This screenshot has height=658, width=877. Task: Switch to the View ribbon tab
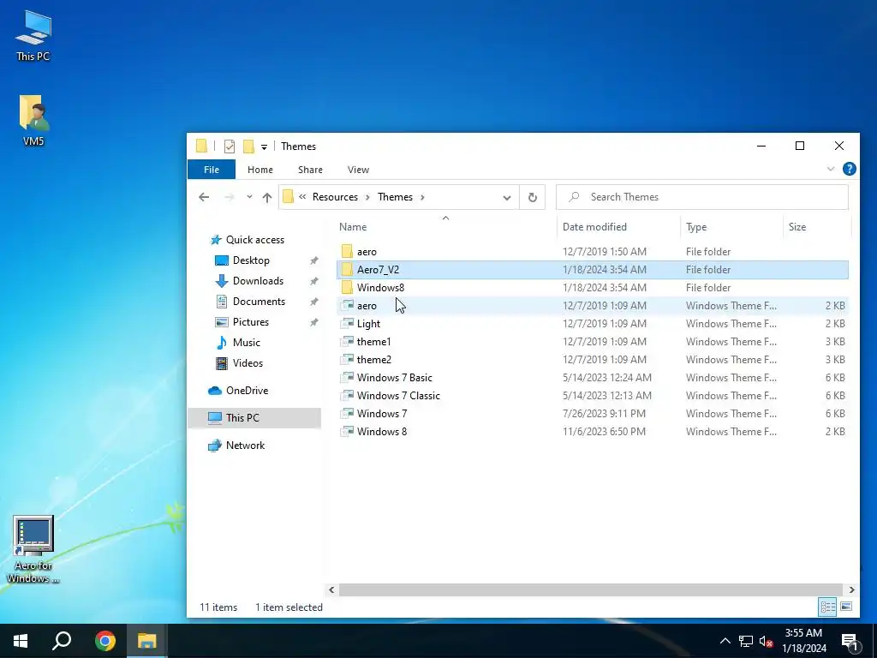tap(358, 170)
